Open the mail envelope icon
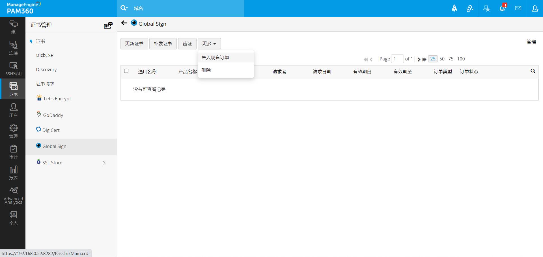 518,8
